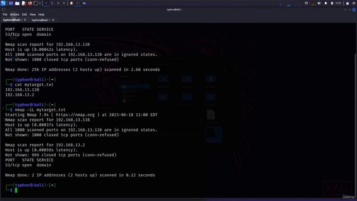The height and width of the screenshot is (201, 357).
Task: Switch to the first typhon@kali tab
Action: click(12, 20)
